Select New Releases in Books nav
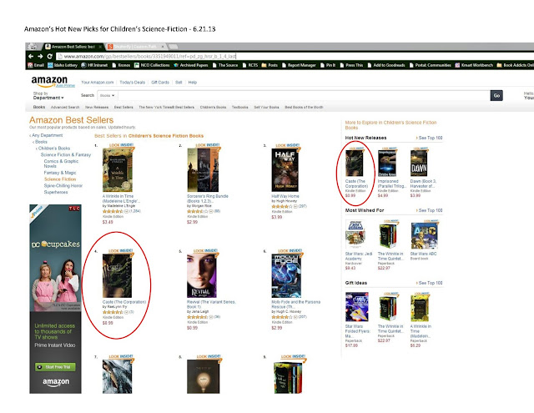 (x=97, y=108)
